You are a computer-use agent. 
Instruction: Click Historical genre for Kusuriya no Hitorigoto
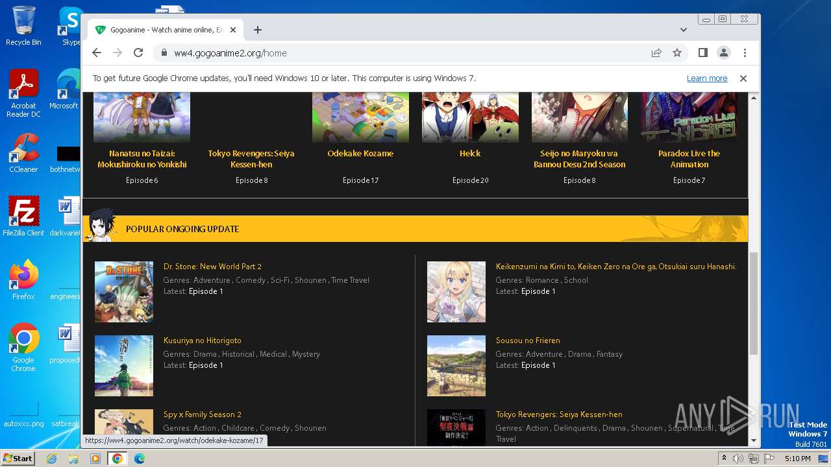click(x=238, y=354)
